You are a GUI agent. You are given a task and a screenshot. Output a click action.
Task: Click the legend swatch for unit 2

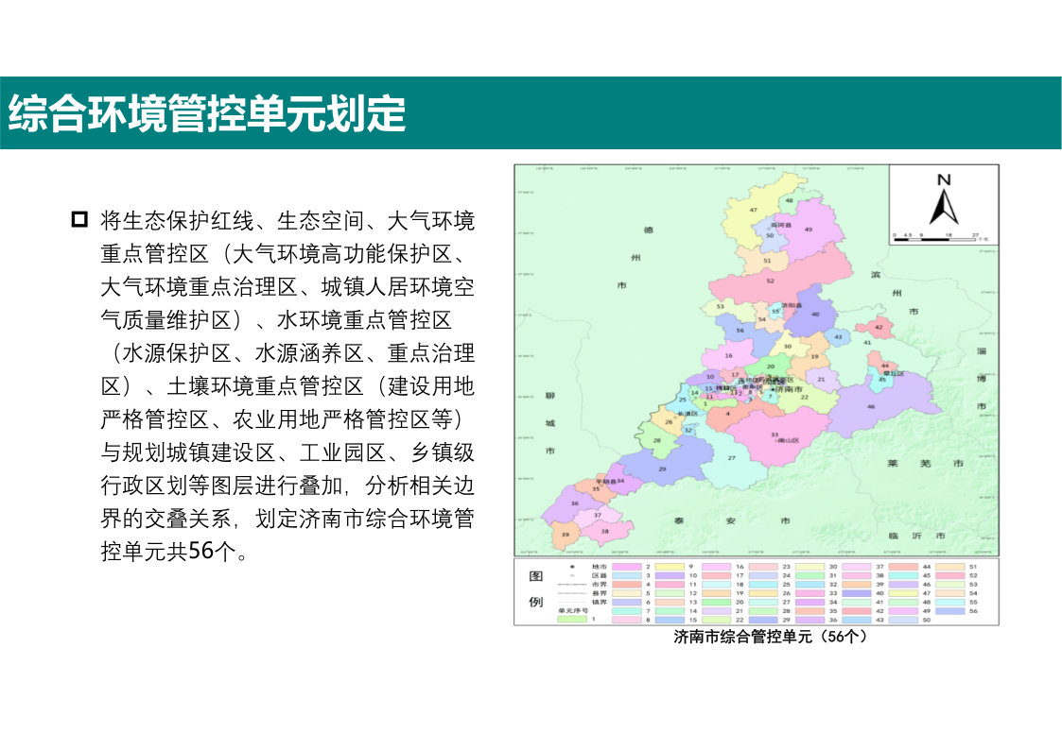626,567
